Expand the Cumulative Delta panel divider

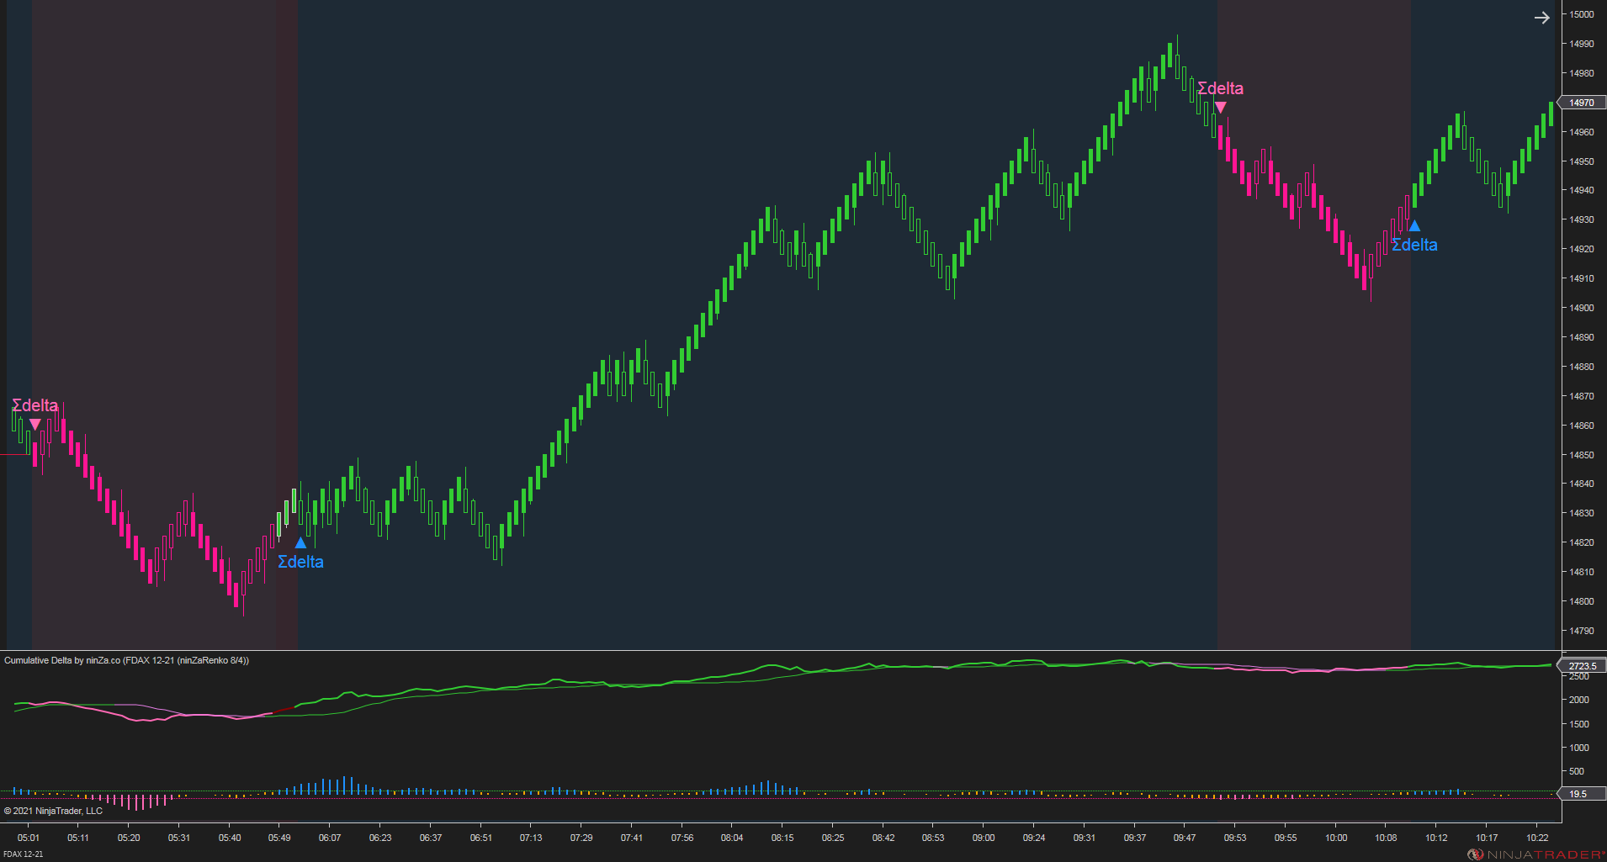click(757, 650)
